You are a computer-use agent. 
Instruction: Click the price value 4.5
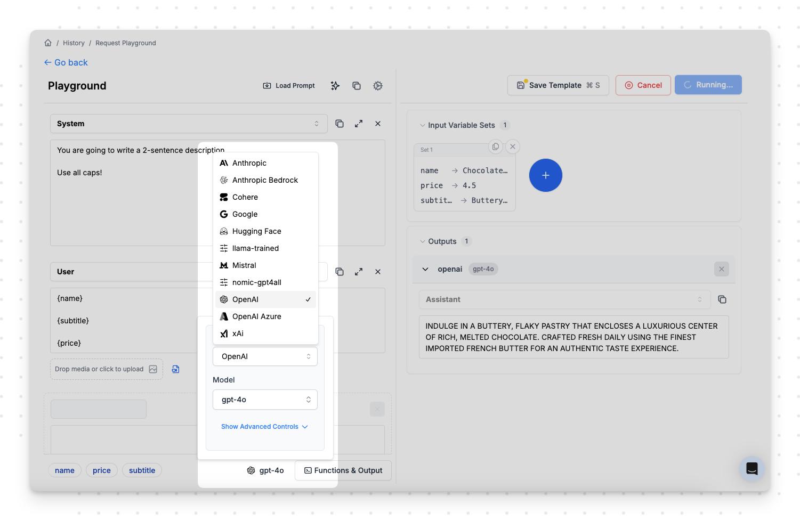click(469, 185)
